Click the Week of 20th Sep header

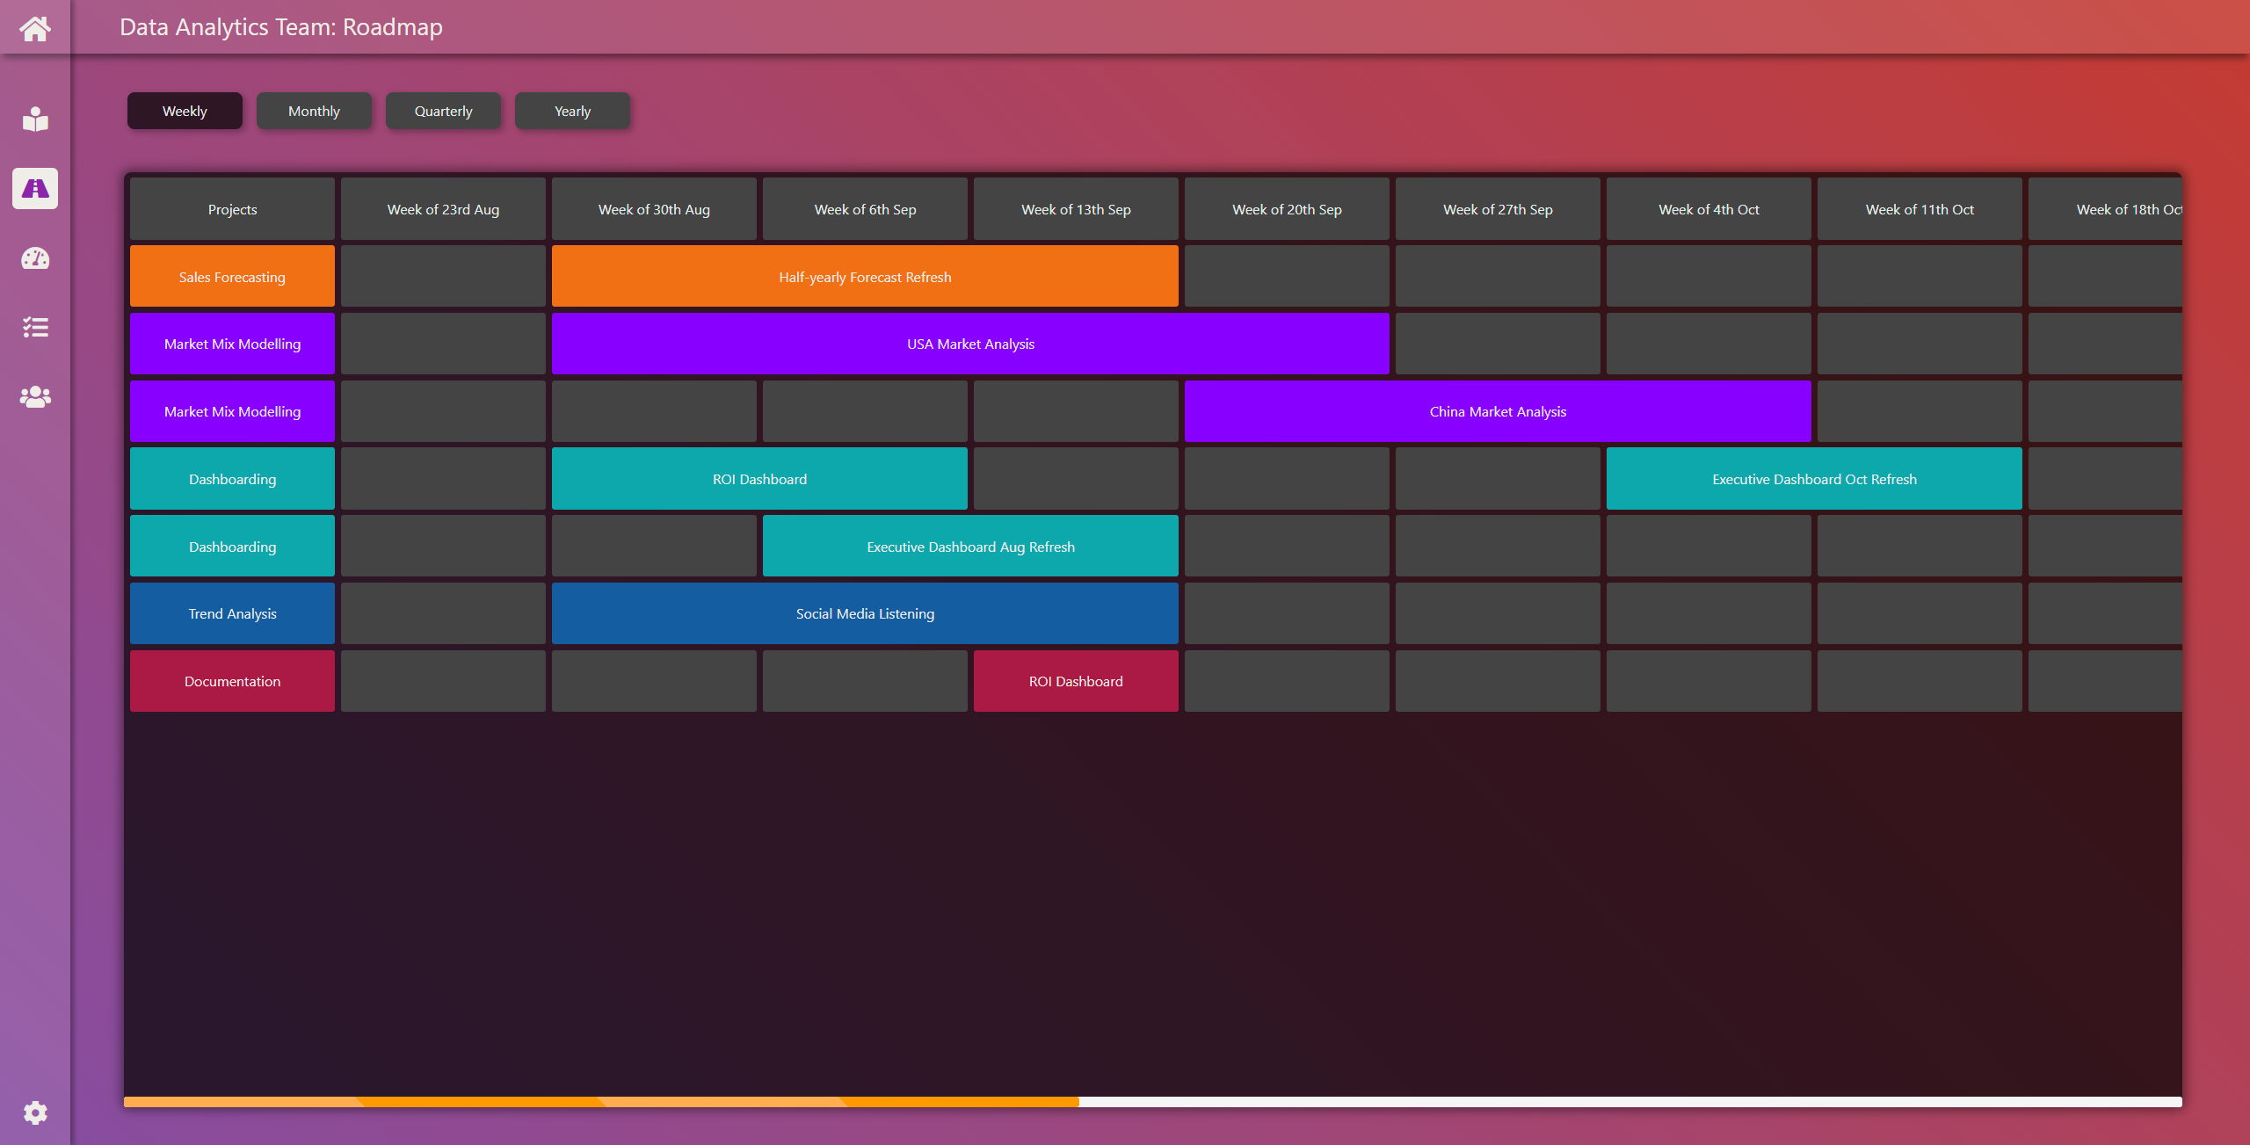coord(1287,209)
